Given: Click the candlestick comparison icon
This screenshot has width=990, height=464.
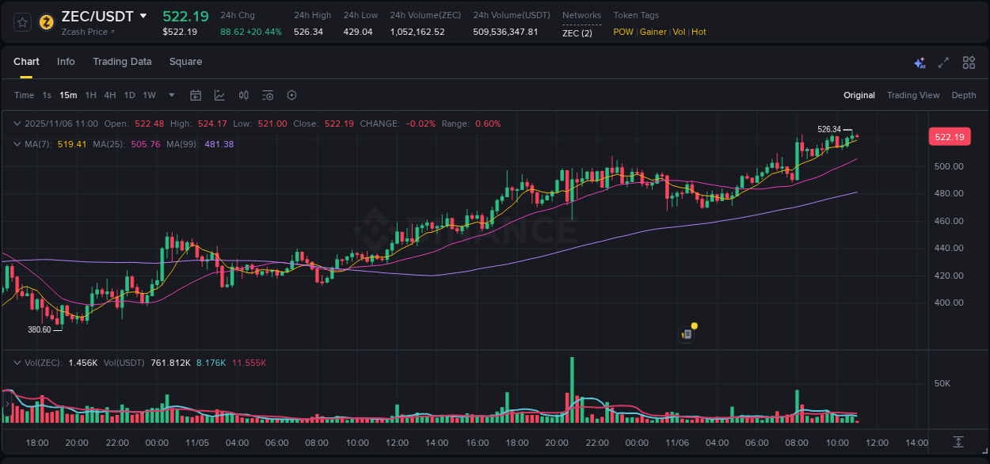Looking at the screenshot, I should [243, 95].
